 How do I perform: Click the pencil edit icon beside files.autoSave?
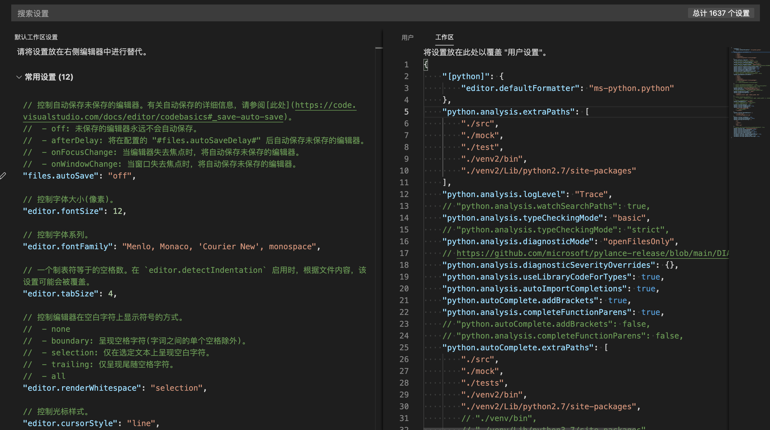click(4, 176)
